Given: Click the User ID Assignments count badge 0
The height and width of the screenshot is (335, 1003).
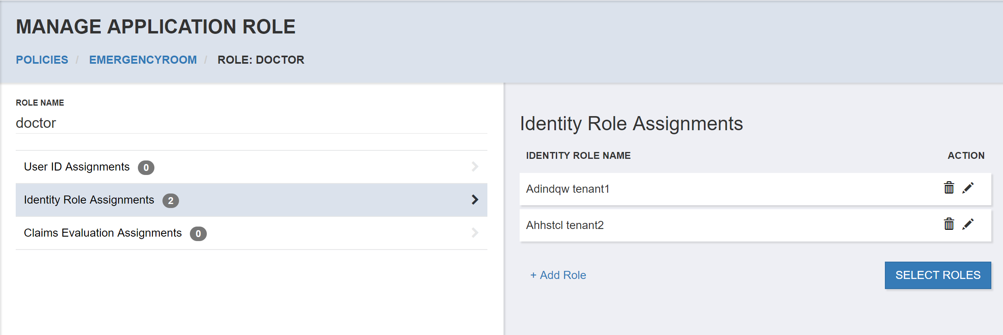Looking at the screenshot, I should (146, 167).
